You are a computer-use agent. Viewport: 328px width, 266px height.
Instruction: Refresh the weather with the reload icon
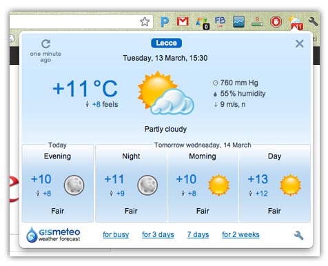45,43
